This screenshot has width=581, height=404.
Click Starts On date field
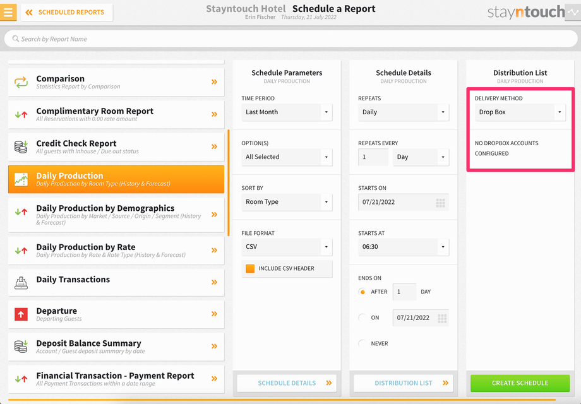[404, 202]
